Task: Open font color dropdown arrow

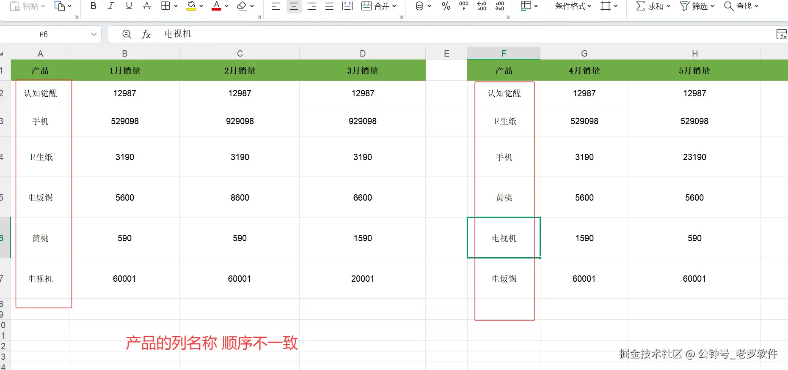Action: pos(226,6)
